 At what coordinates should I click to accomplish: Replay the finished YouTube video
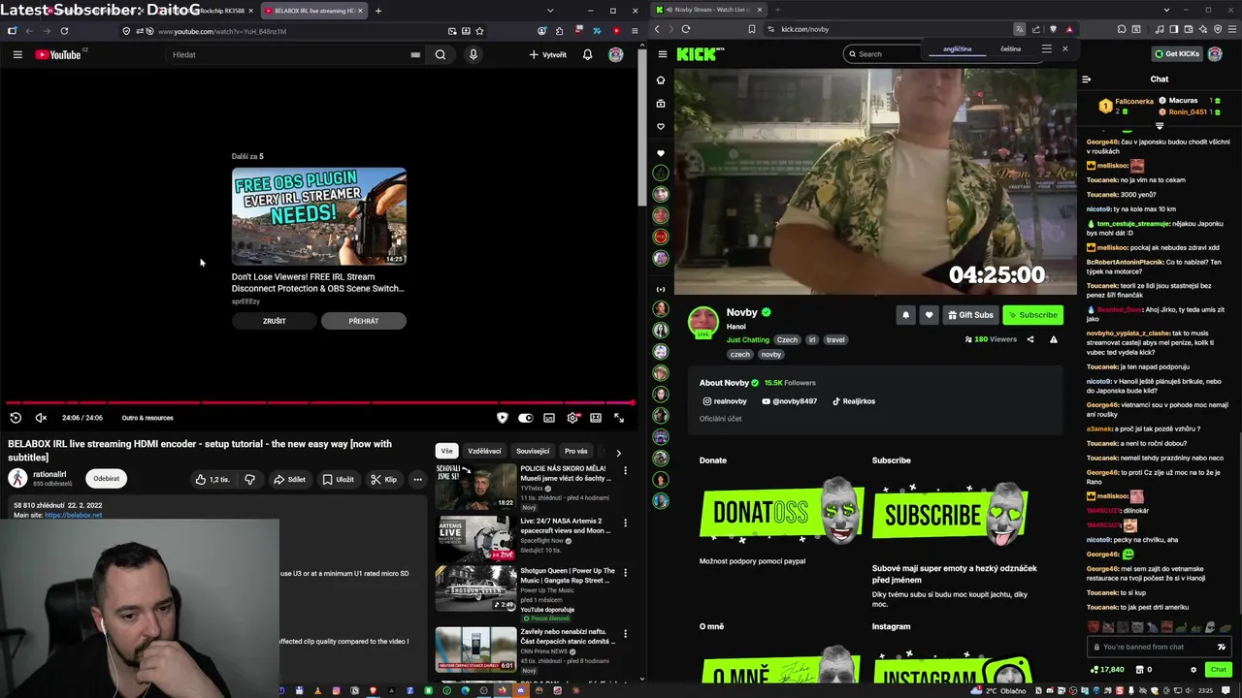coord(16,418)
